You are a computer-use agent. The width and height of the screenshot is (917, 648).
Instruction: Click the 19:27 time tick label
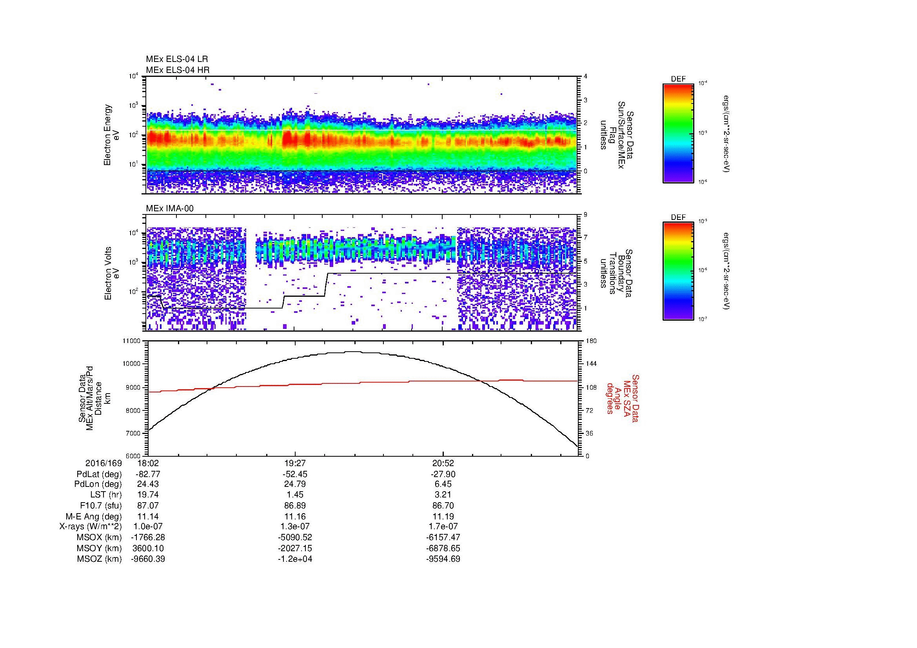(295, 463)
